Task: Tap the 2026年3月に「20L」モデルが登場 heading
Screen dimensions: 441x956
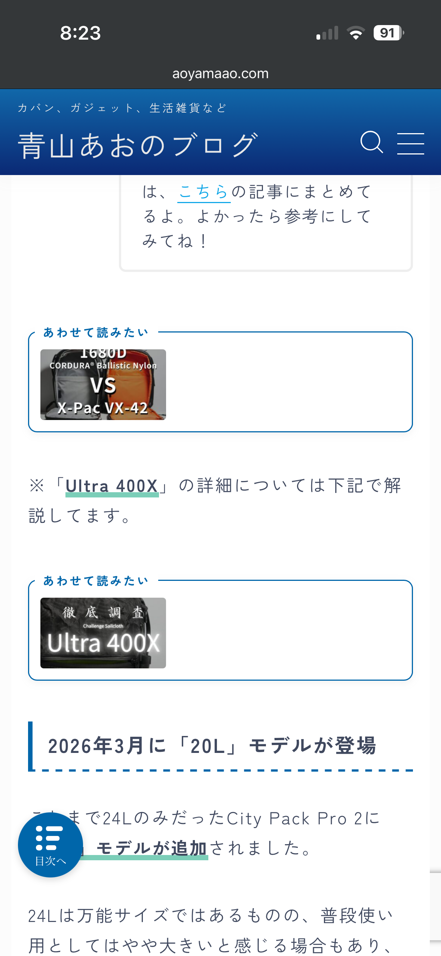Action: point(212,746)
